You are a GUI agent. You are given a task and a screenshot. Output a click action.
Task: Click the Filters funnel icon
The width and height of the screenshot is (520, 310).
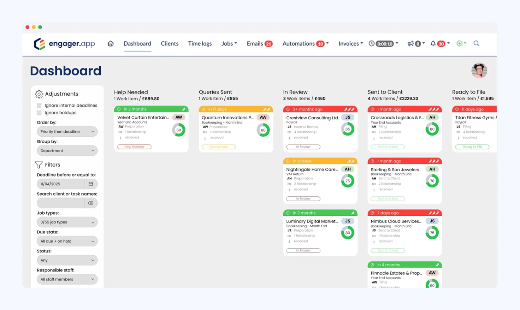39,165
